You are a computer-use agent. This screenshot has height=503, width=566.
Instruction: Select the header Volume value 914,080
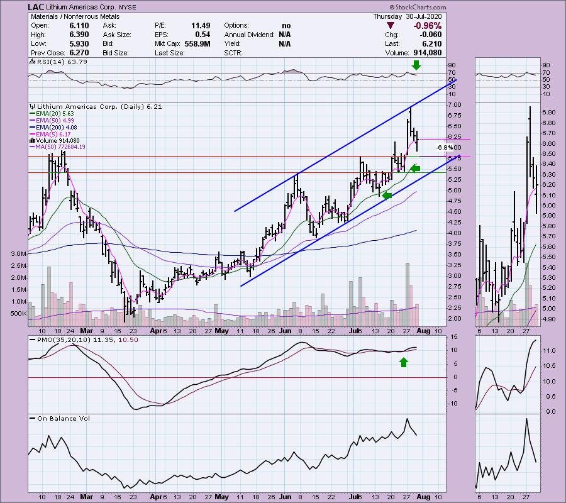[x=426, y=53]
